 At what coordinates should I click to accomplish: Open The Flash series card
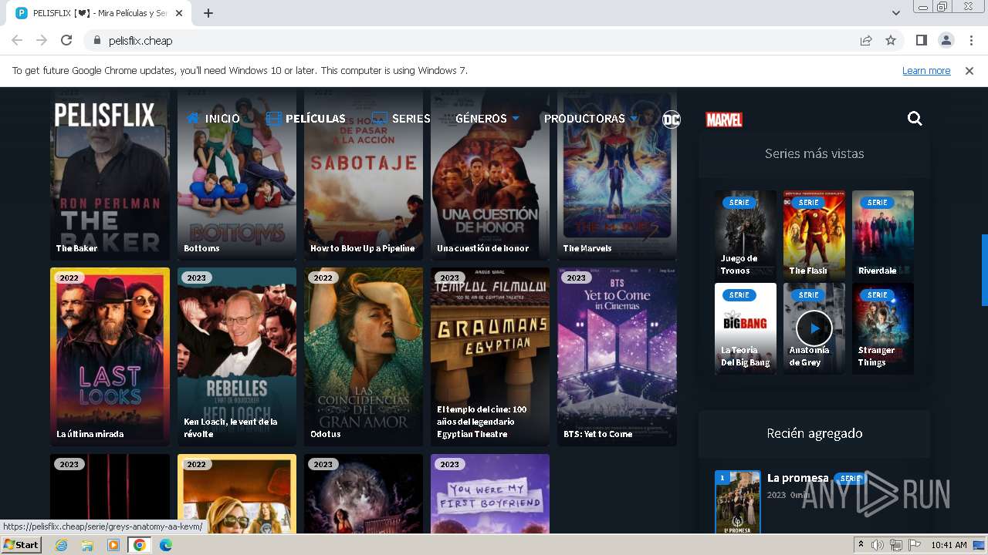coord(814,234)
